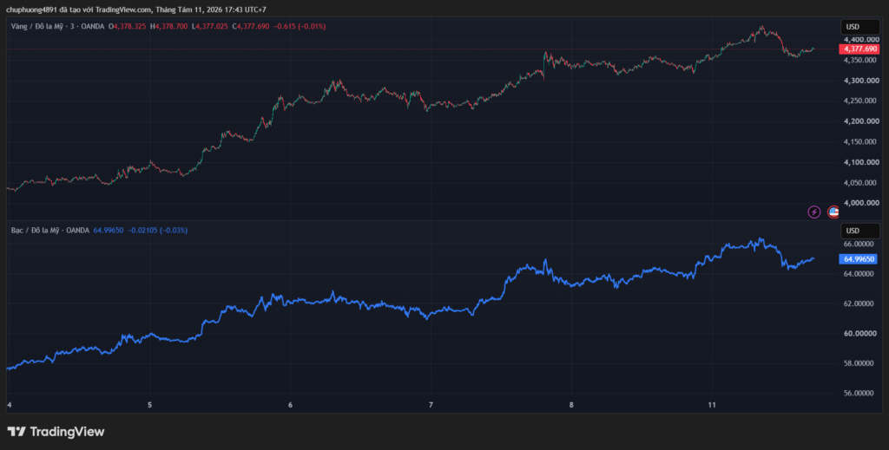Image resolution: width=889 pixels, height=450 pixels.
Task: Click the 64.00000 silver axis label
Action: 859,274
